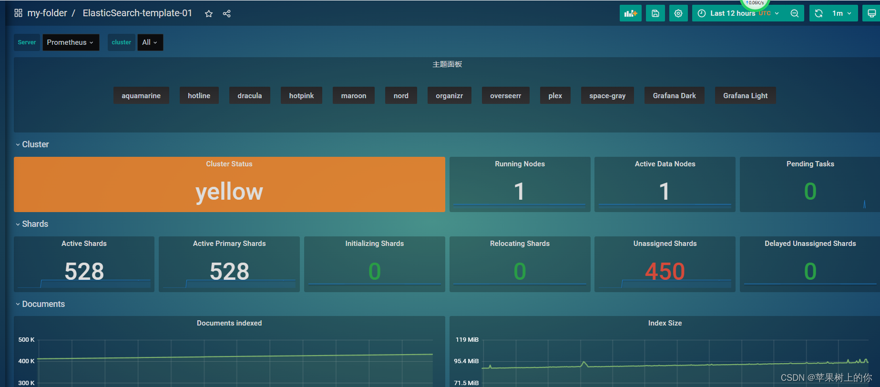Open ElasticSearch-template-01 dashboard title
Screen dimensions: 880x387
(x=137, y=13)
